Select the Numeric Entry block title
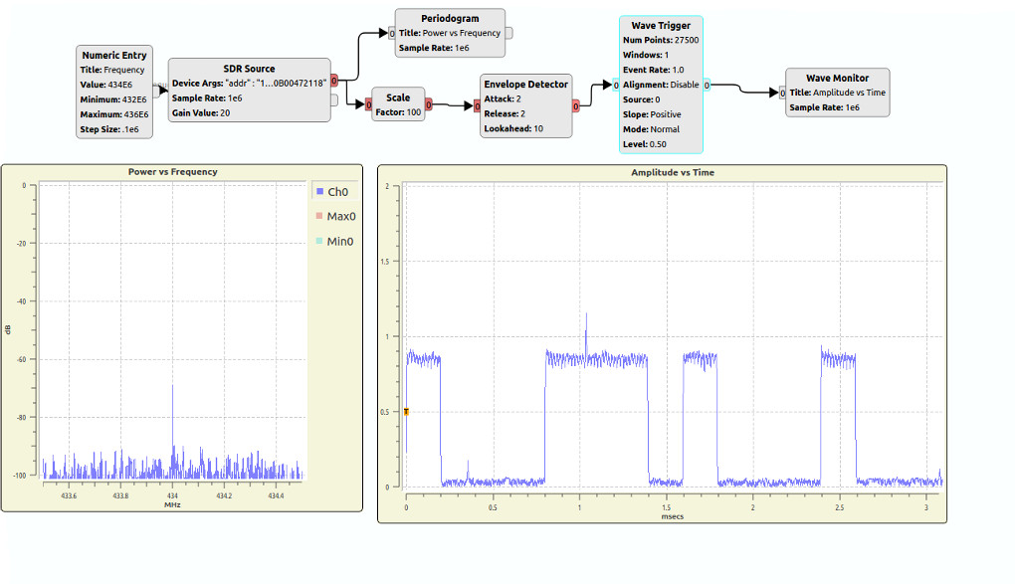Viewport: 1015px width, 584px height. 113,55
